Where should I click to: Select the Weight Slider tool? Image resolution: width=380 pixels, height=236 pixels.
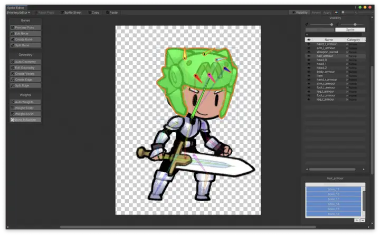point(25,108)
